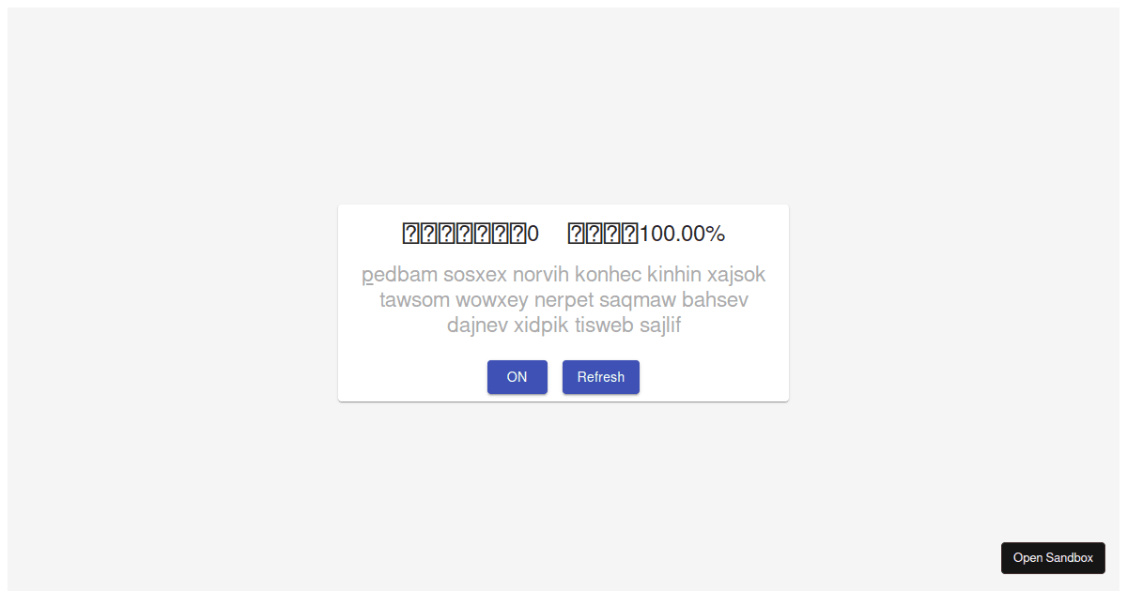Click the word sajlif

click(660, 326)
